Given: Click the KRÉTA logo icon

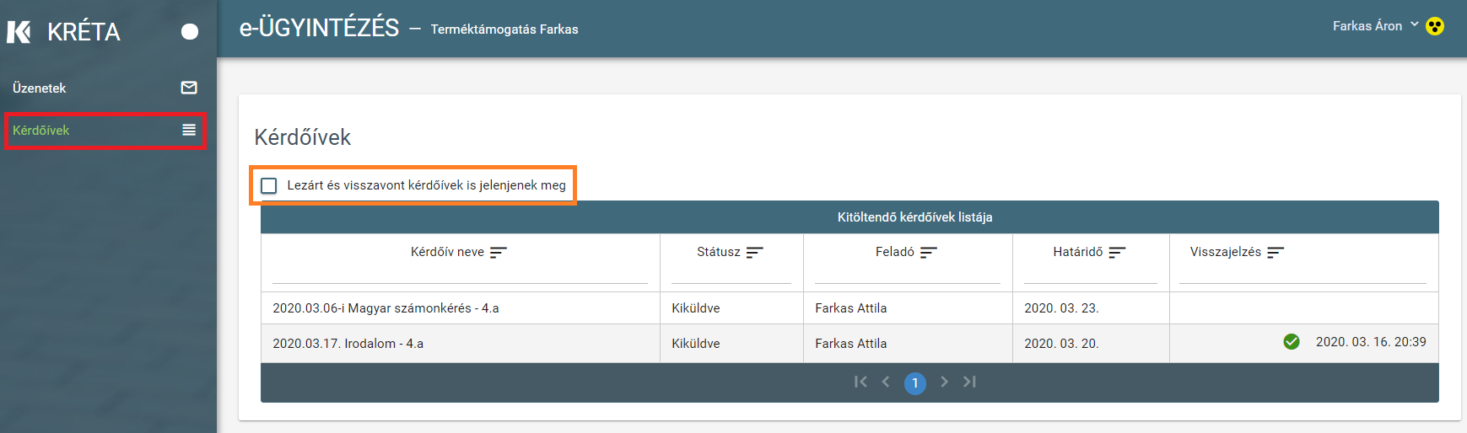Looking at the screenshot, I should [19, 32].
